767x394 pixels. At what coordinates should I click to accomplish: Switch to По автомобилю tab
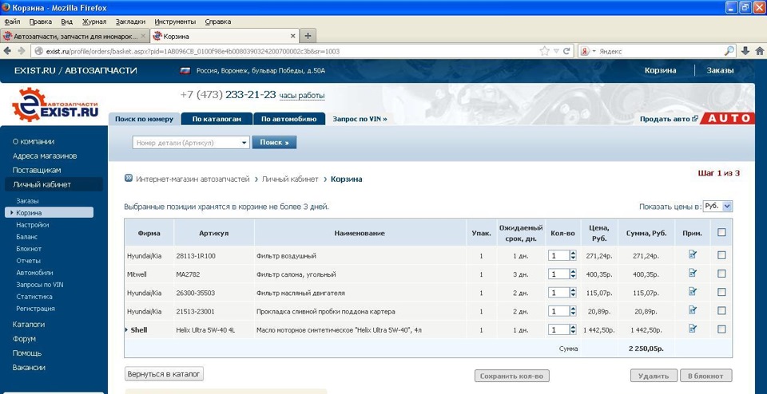[x=289, y=119]
